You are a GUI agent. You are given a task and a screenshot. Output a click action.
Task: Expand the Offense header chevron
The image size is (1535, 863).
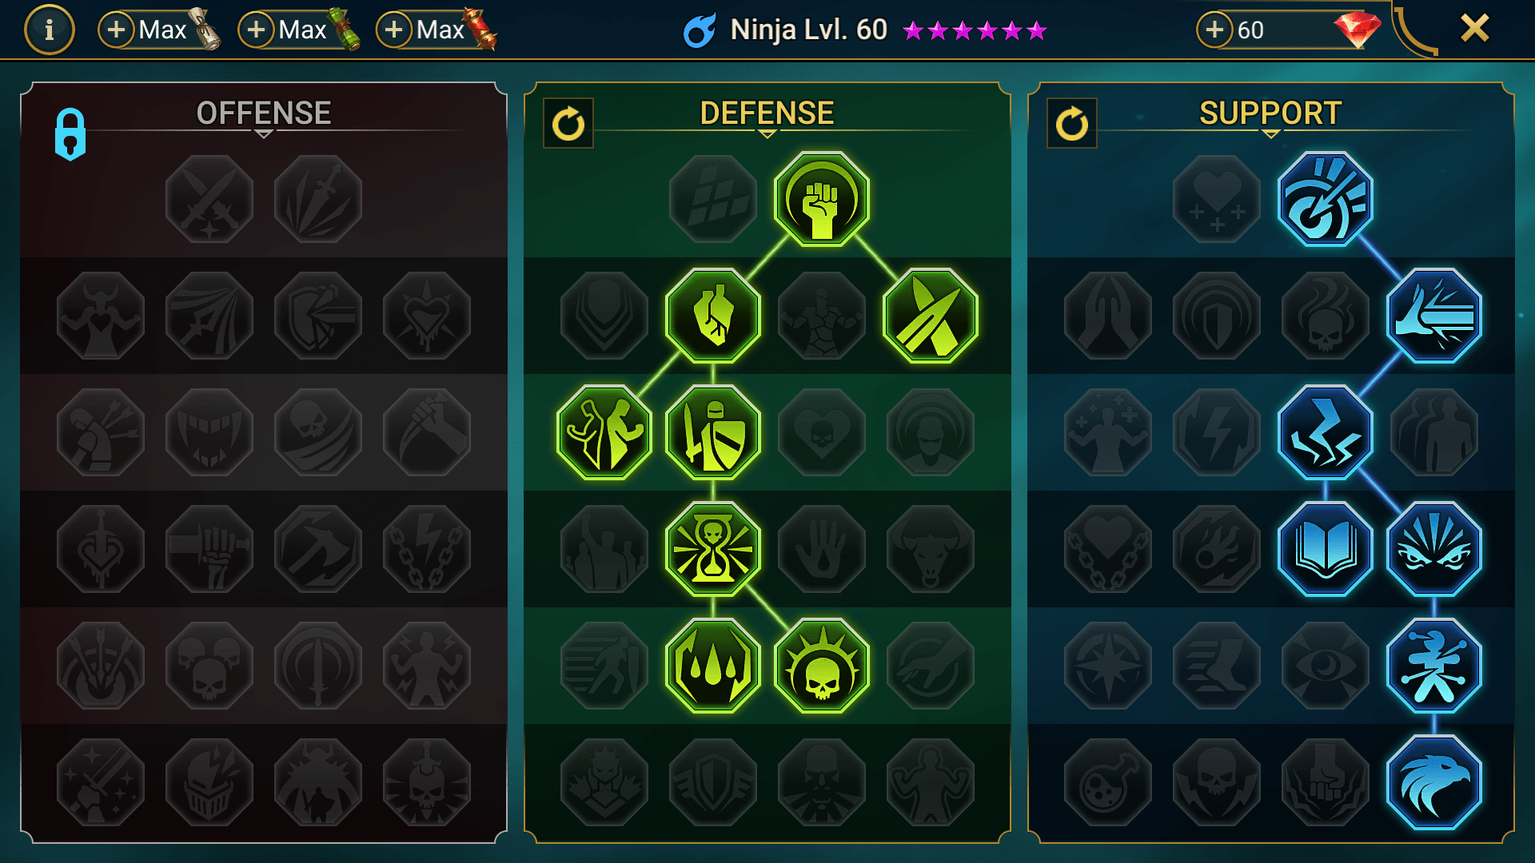point(264,134)
